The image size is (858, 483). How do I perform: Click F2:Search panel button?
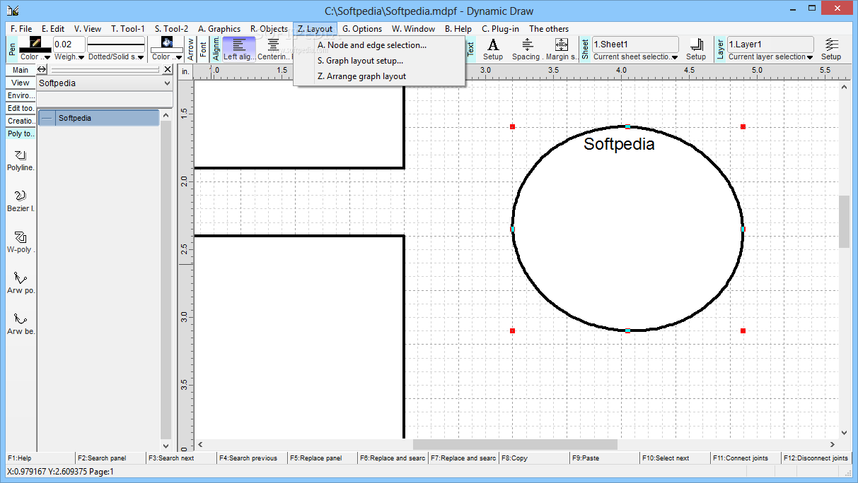pos(110,458)
